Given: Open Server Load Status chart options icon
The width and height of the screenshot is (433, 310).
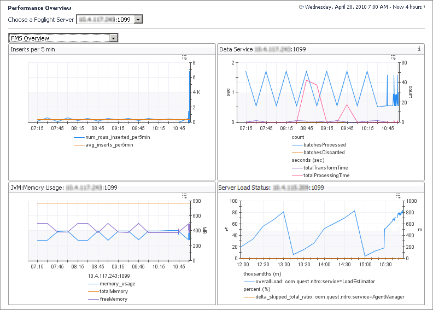Looking at the screenshot, I should coord(398,196).
